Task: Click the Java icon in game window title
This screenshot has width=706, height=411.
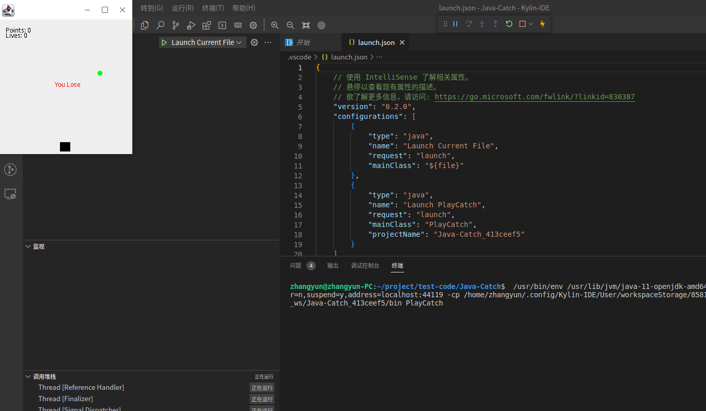Action: (8, 10)
